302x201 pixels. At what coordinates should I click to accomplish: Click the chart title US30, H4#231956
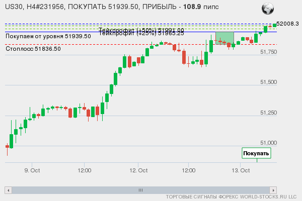click(x=34, y=7)
